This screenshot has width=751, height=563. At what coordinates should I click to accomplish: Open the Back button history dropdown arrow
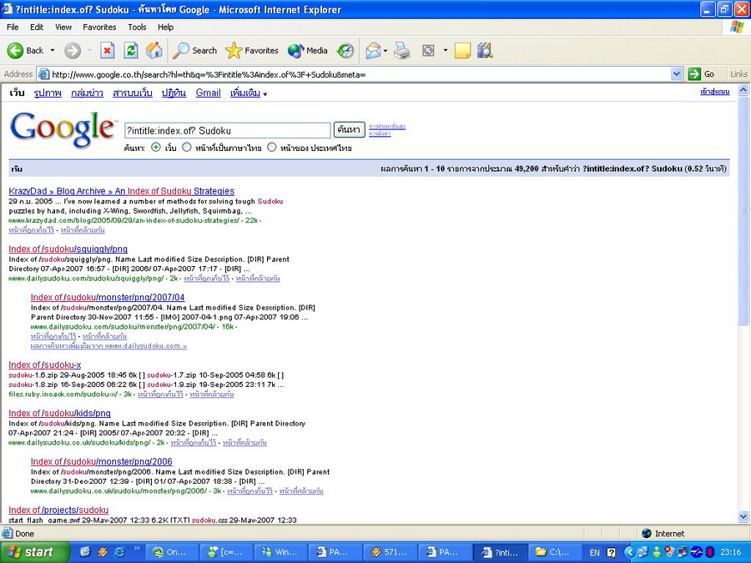coord(53,50)
